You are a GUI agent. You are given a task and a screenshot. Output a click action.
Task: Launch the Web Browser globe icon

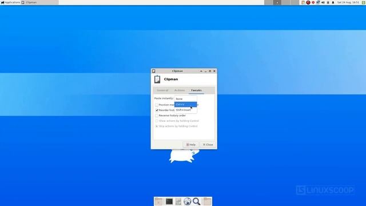187,201
